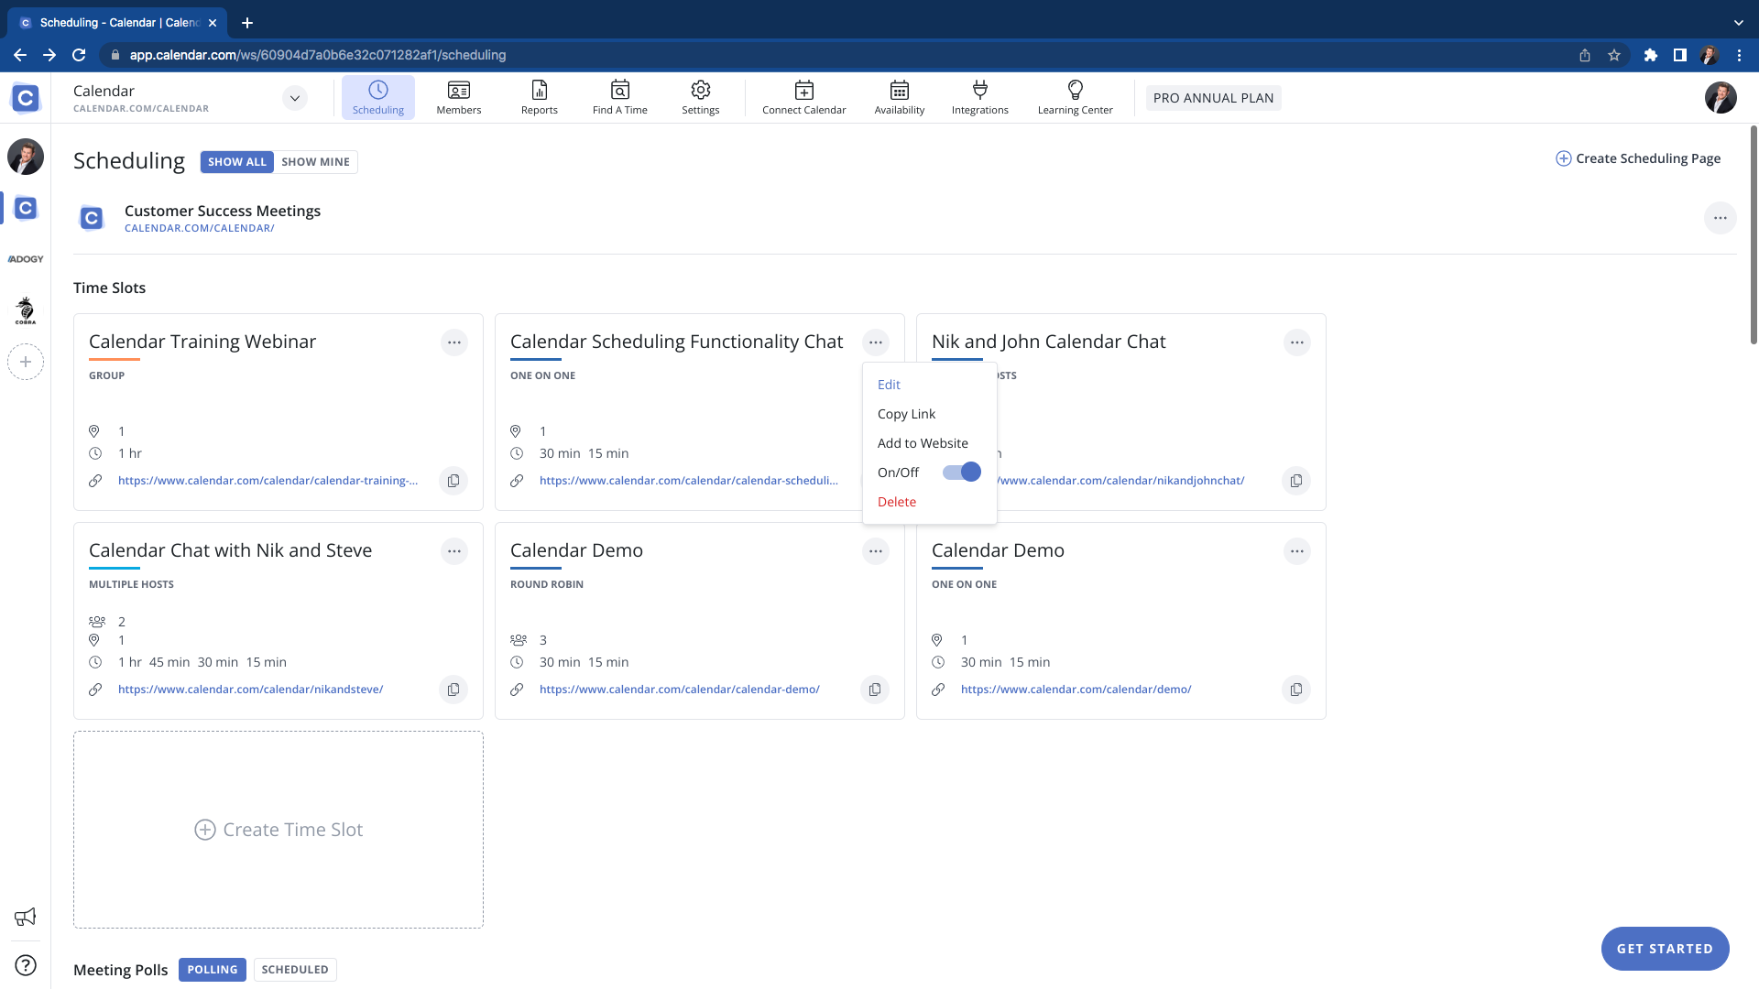
Task: Open the Integrations plug icon
Action: click(979, 97)
